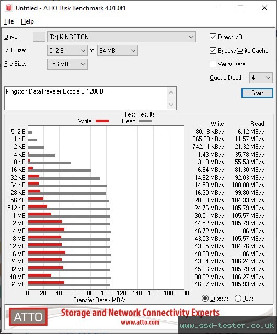Click the ATTO Disk Benchmark app icon

click(9, 8)
